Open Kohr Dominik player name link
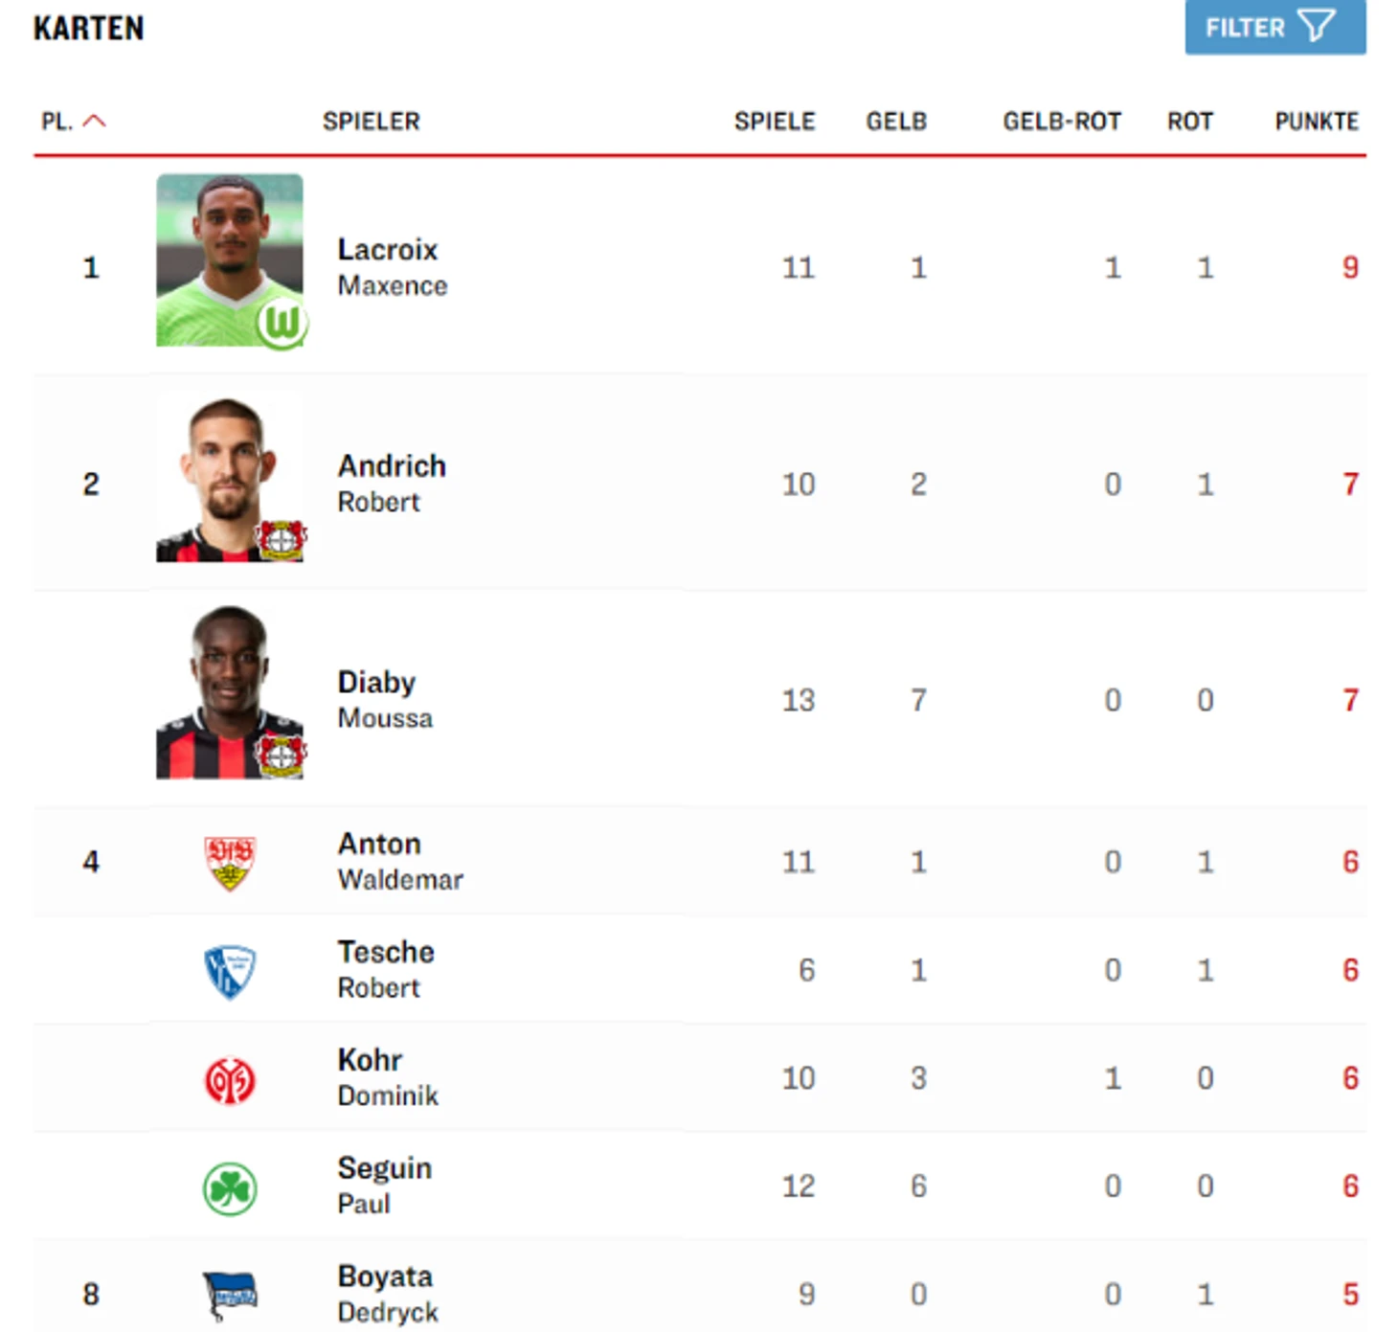 coord(388,1077)
